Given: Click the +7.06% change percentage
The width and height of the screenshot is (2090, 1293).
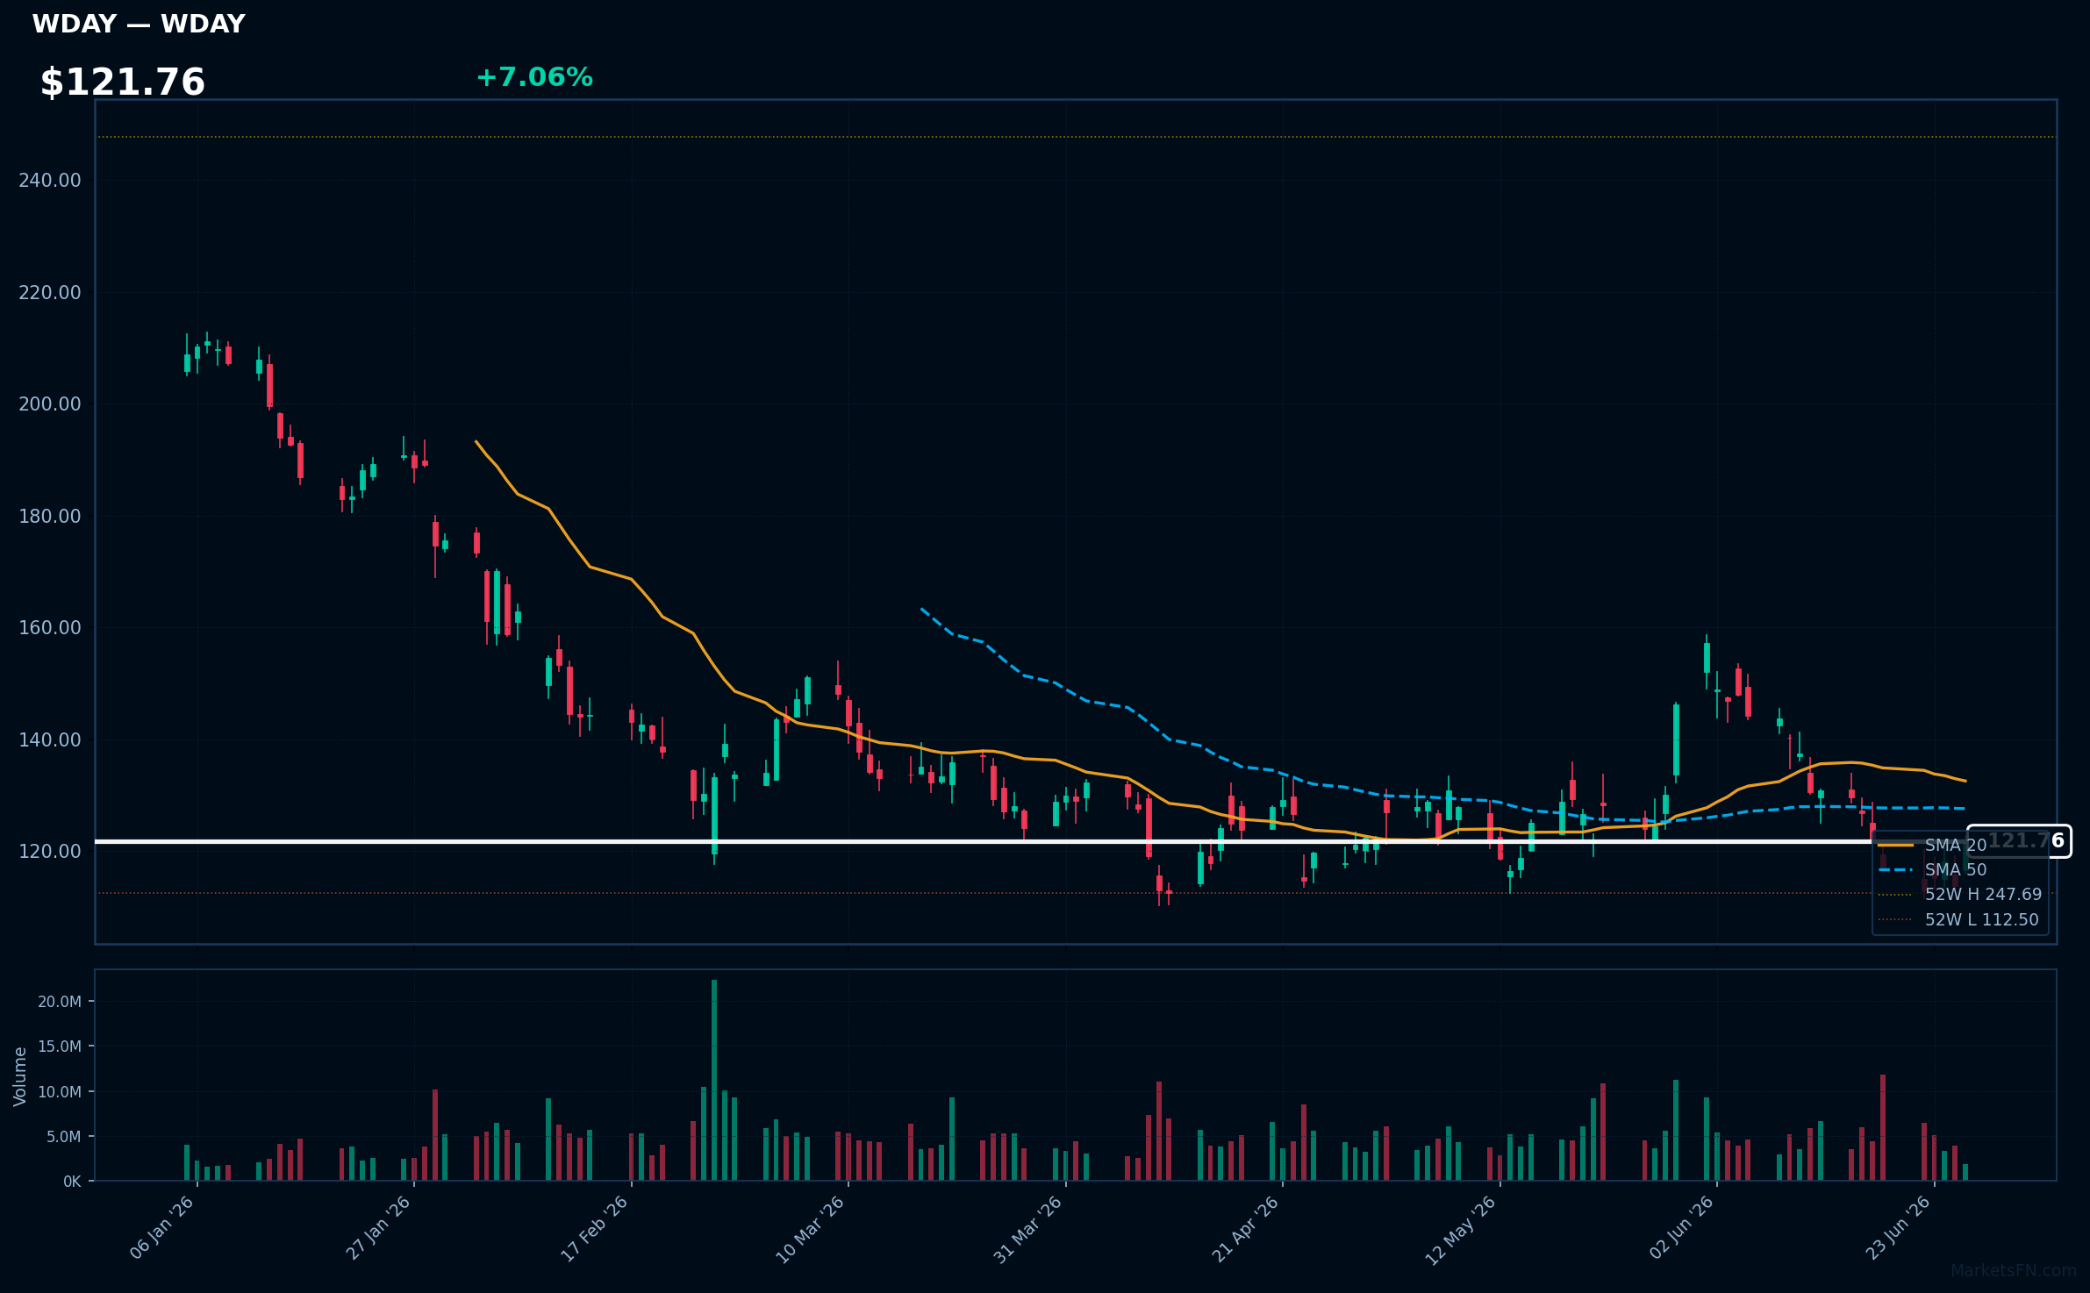Looking at the screenshot, I should tap(534, 77).
